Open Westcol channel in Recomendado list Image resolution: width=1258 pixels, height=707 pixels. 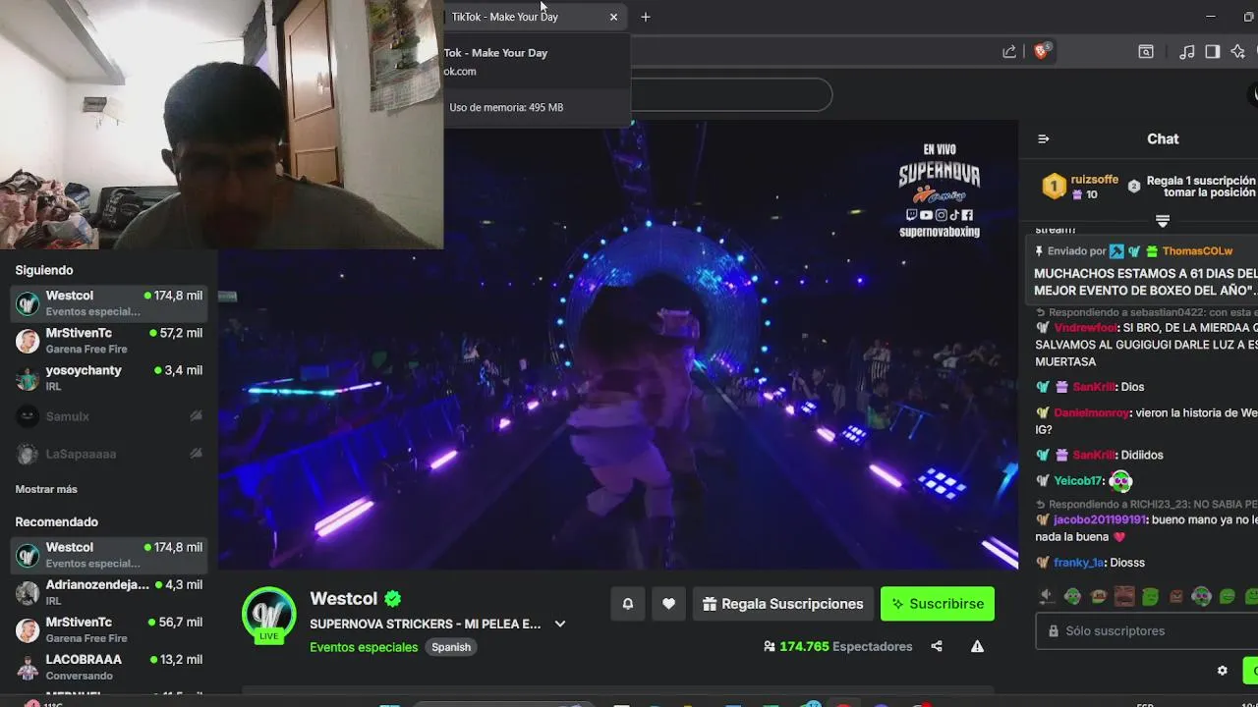[108, 555]
